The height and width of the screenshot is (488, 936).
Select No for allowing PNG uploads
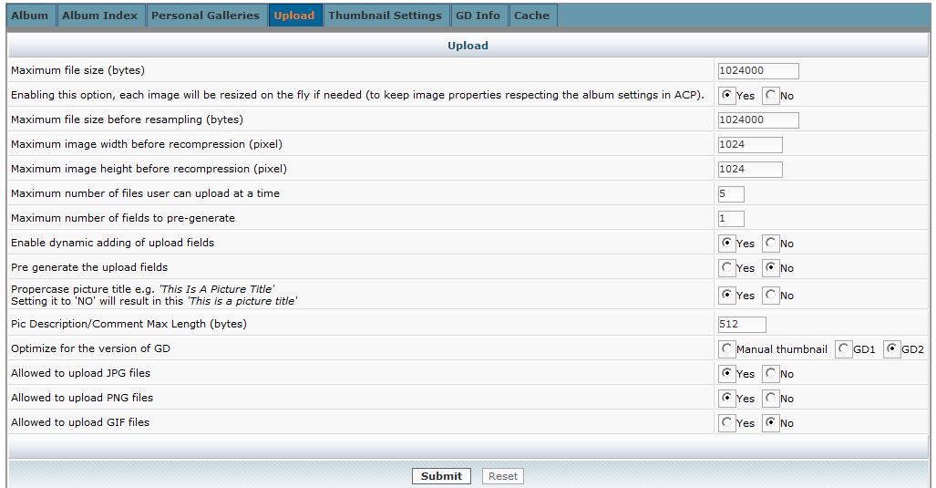tap(771, 399)
